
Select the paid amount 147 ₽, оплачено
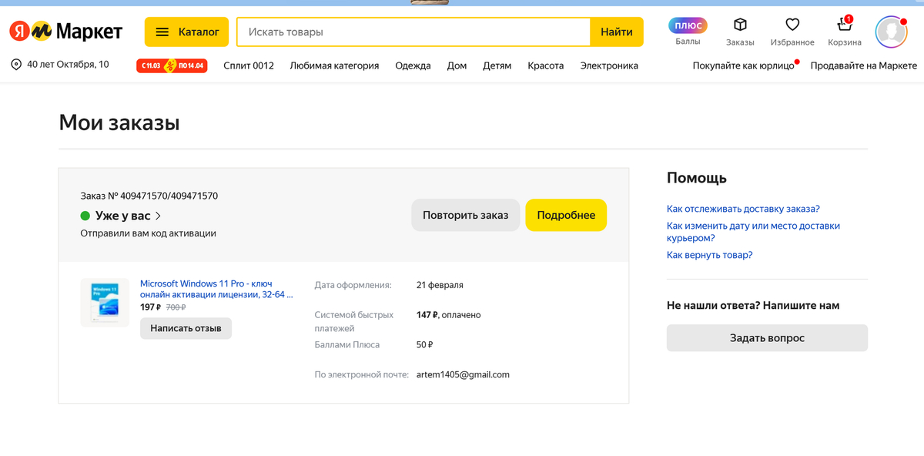pyautogui.click(x=448, y=314)
